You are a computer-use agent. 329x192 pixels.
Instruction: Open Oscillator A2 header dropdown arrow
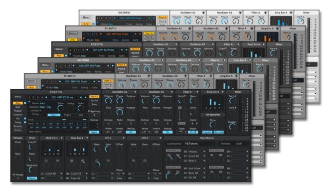pyautogui.click(x=171, y=92)
